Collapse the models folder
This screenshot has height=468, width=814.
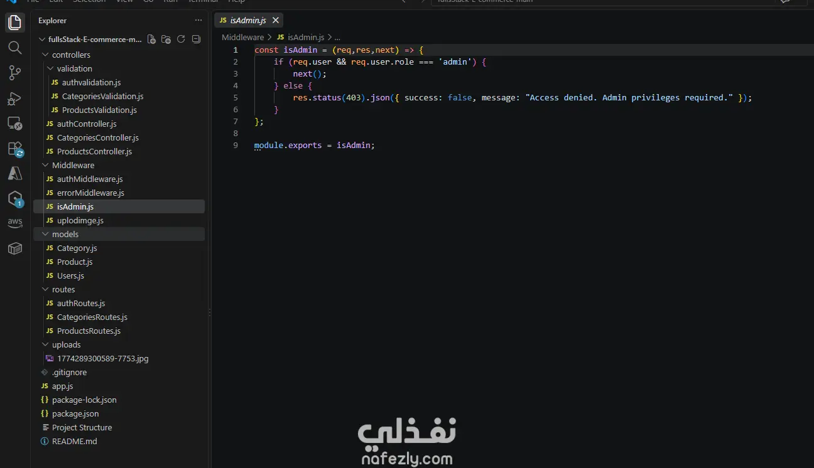tap(45, 234)
